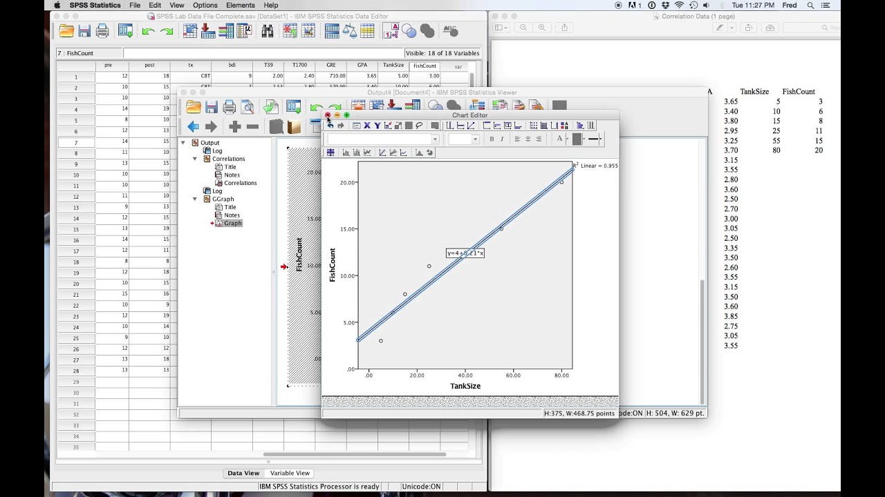Open the Elements menu
Viewport: 885px width, 497px height.
(x=241, y=5)
